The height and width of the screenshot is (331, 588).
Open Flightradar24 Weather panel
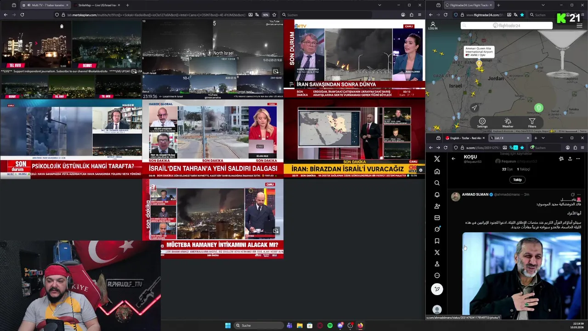[508, 123]
